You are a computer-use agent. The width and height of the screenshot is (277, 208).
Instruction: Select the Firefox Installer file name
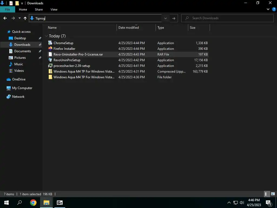64,49
